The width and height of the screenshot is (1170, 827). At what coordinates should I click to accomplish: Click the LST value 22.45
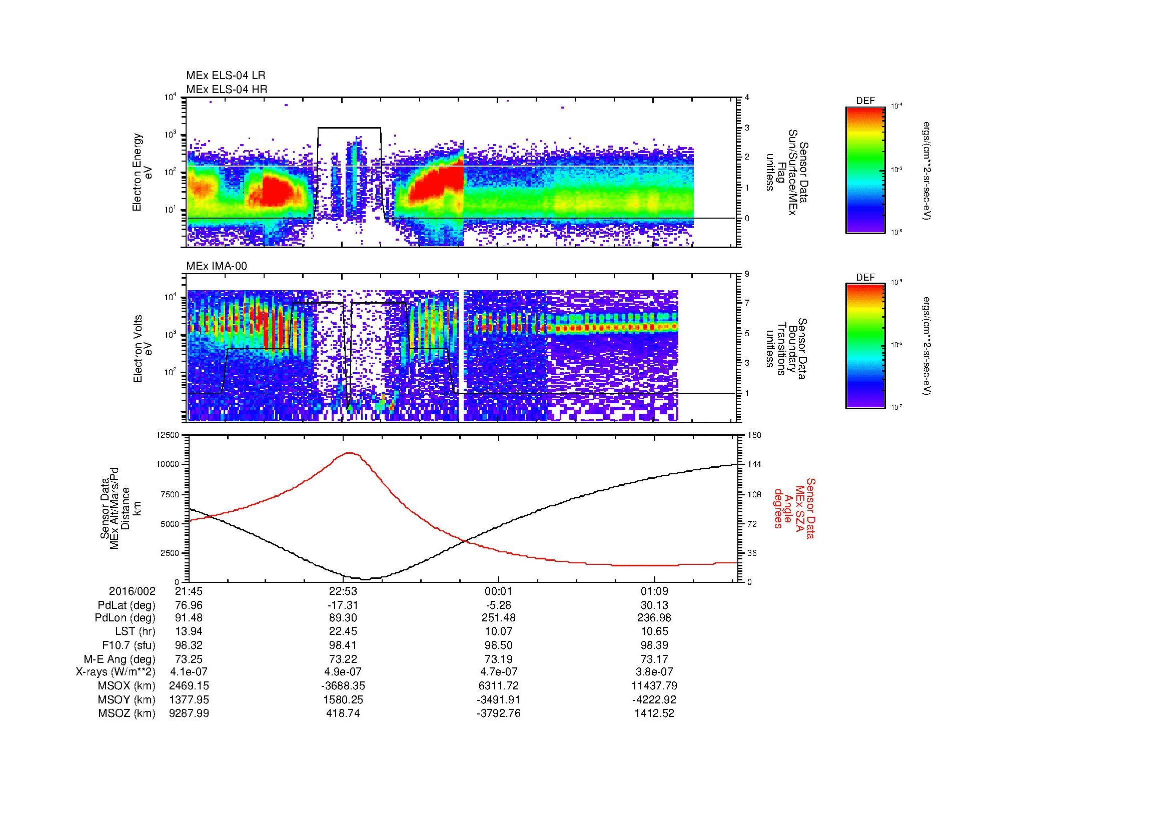click(x=344, y=632)
